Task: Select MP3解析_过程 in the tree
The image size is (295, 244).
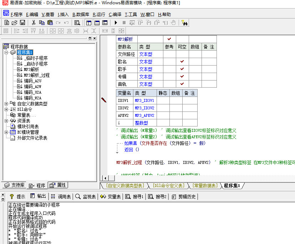Action: coord(37,75)
